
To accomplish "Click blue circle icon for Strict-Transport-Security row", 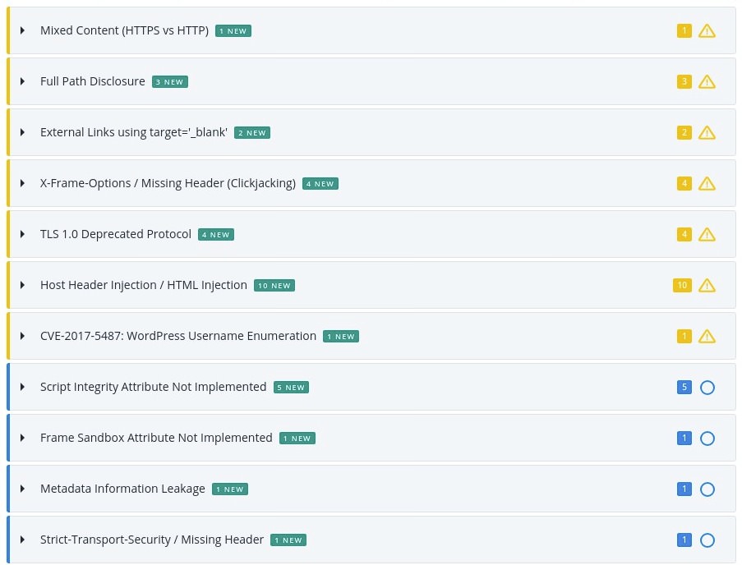I will (707, 540).
